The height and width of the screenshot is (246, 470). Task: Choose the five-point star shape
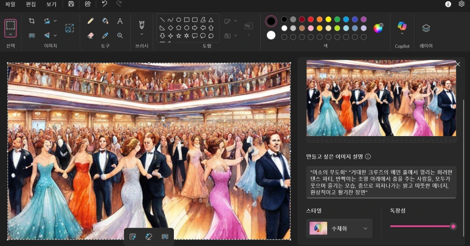(x=178, y=36)
